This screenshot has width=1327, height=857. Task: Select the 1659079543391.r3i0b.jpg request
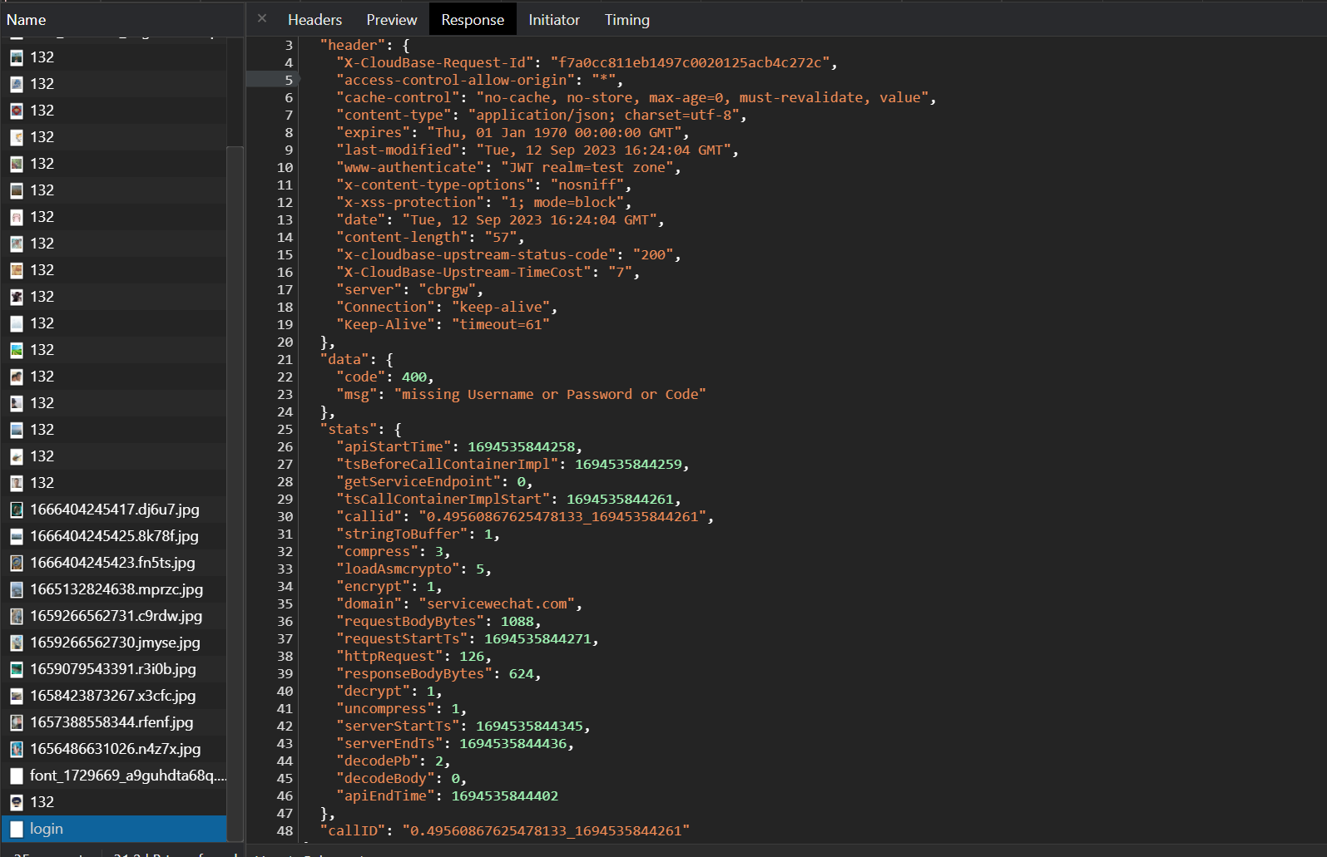click(114, 669)
